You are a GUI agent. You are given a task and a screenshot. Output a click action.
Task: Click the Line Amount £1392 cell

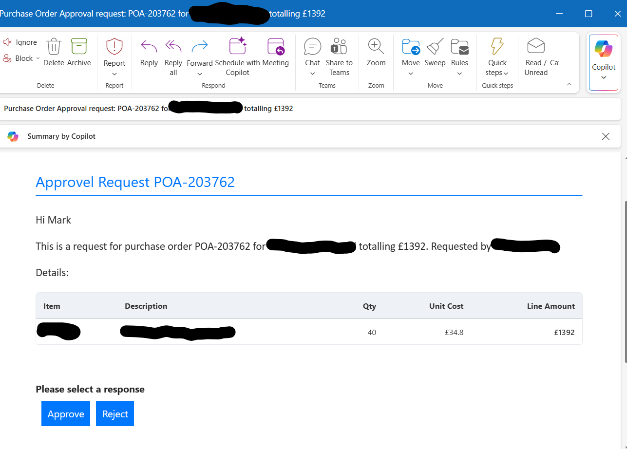[564, 333]
